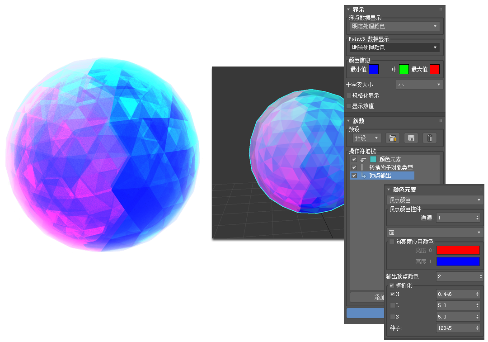Click the large rendered sphere image
Image resolution: width=488 pixels, height=342 pixels.
click(103, 155)
